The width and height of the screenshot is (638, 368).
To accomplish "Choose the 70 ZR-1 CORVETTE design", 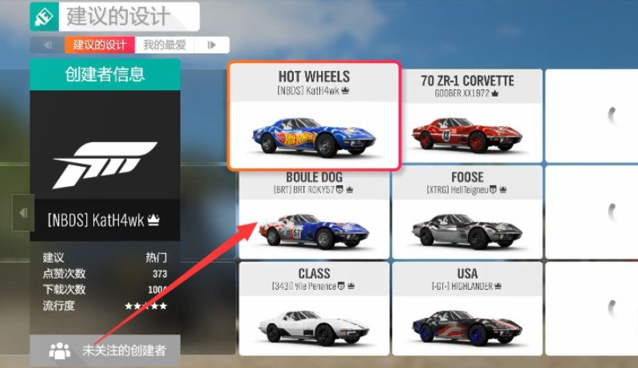I will [467, 116].
